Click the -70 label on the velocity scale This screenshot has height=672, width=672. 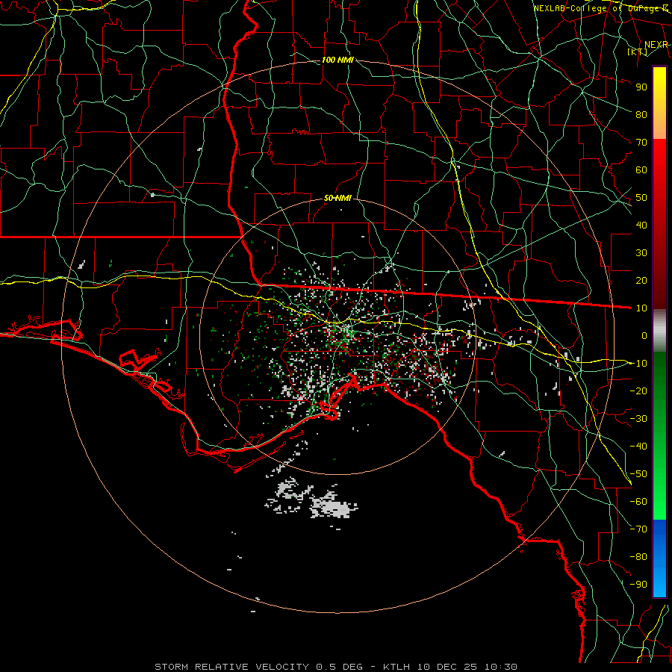point(638,529)
